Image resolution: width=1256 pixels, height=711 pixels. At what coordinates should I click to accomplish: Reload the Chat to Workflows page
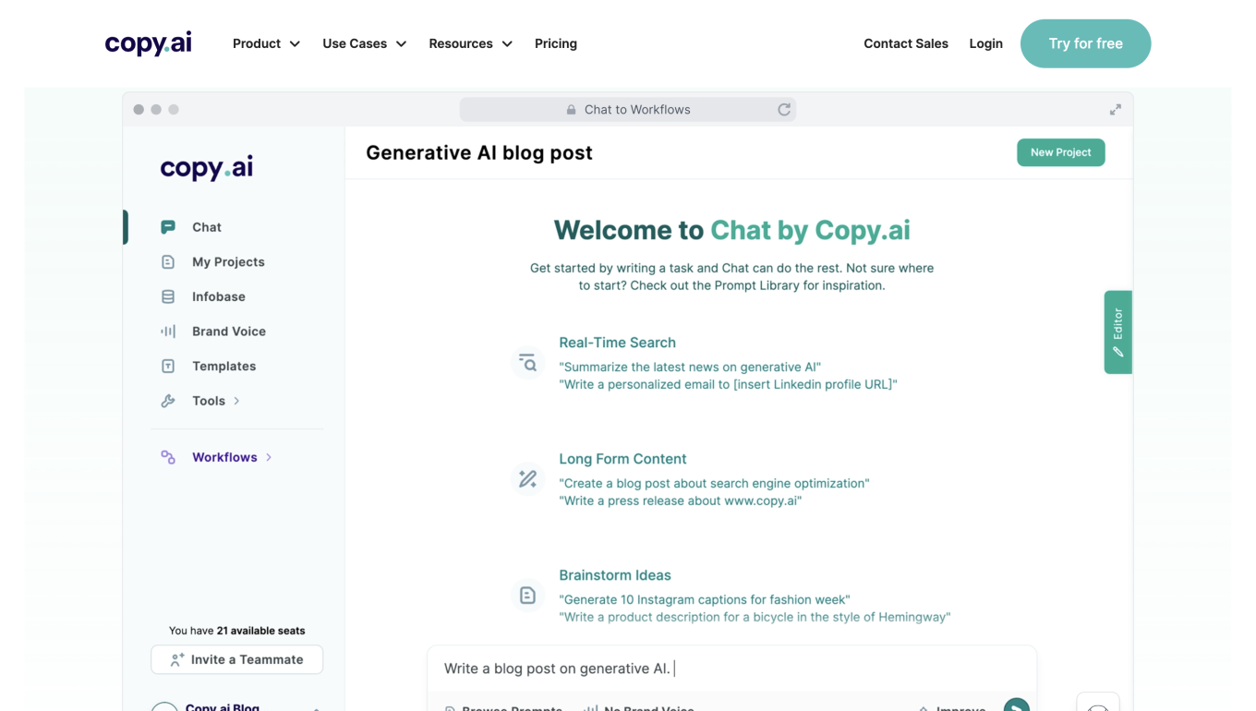point(784,110)
